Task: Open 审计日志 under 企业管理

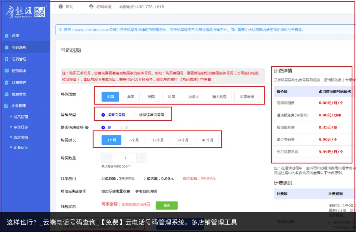Action: (x=21, y=127)
